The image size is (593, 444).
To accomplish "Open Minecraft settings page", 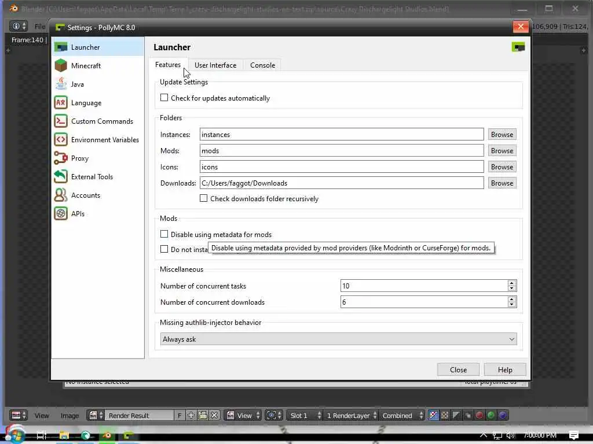I will pos(97,66).
